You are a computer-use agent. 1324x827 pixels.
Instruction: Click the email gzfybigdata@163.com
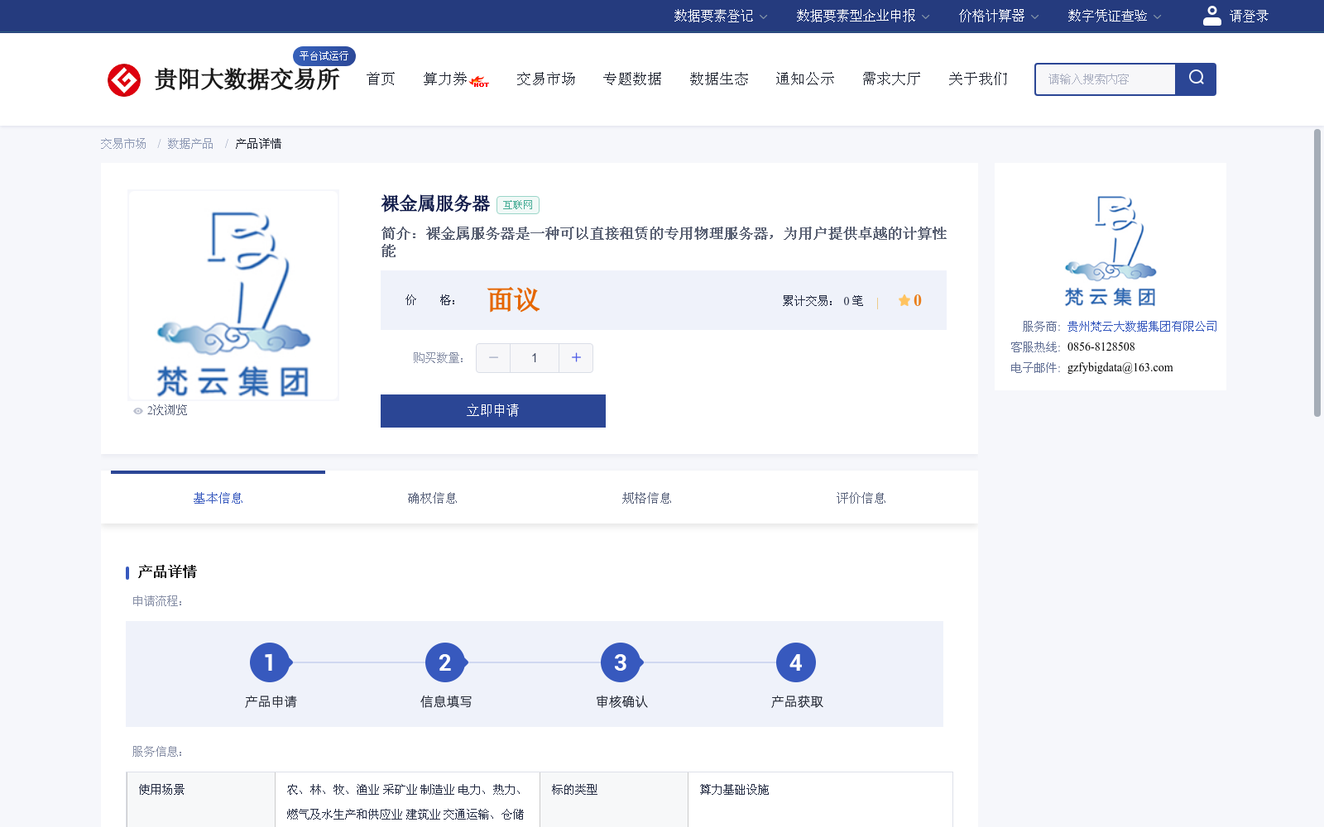pyautogui.click(x=1120, y=368)
